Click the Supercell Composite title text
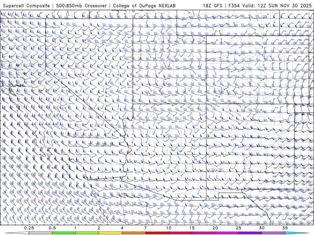 (x=26, y=5)
